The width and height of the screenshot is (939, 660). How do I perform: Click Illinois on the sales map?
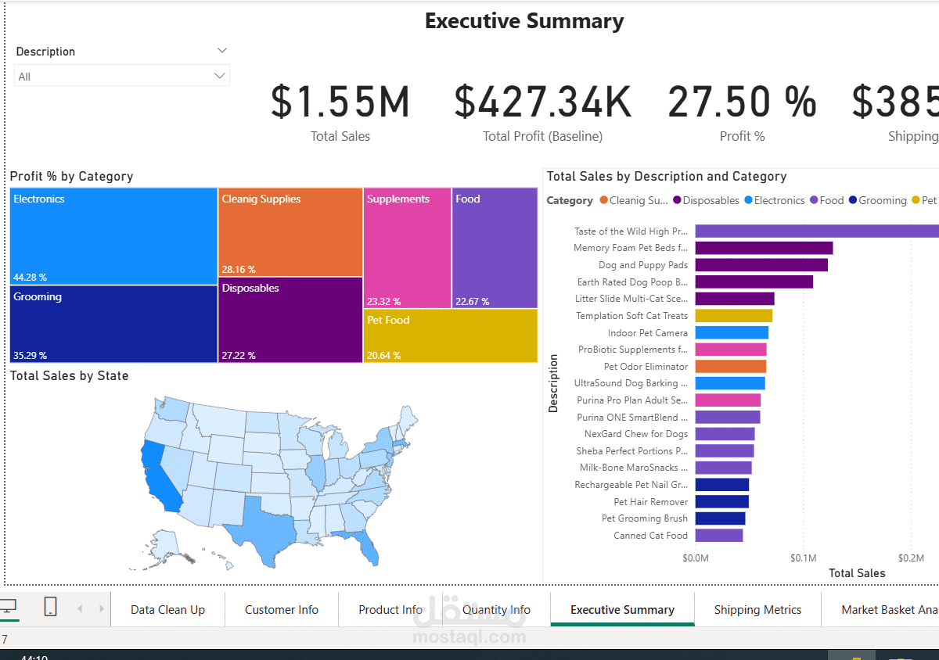(x=318, y=473)
